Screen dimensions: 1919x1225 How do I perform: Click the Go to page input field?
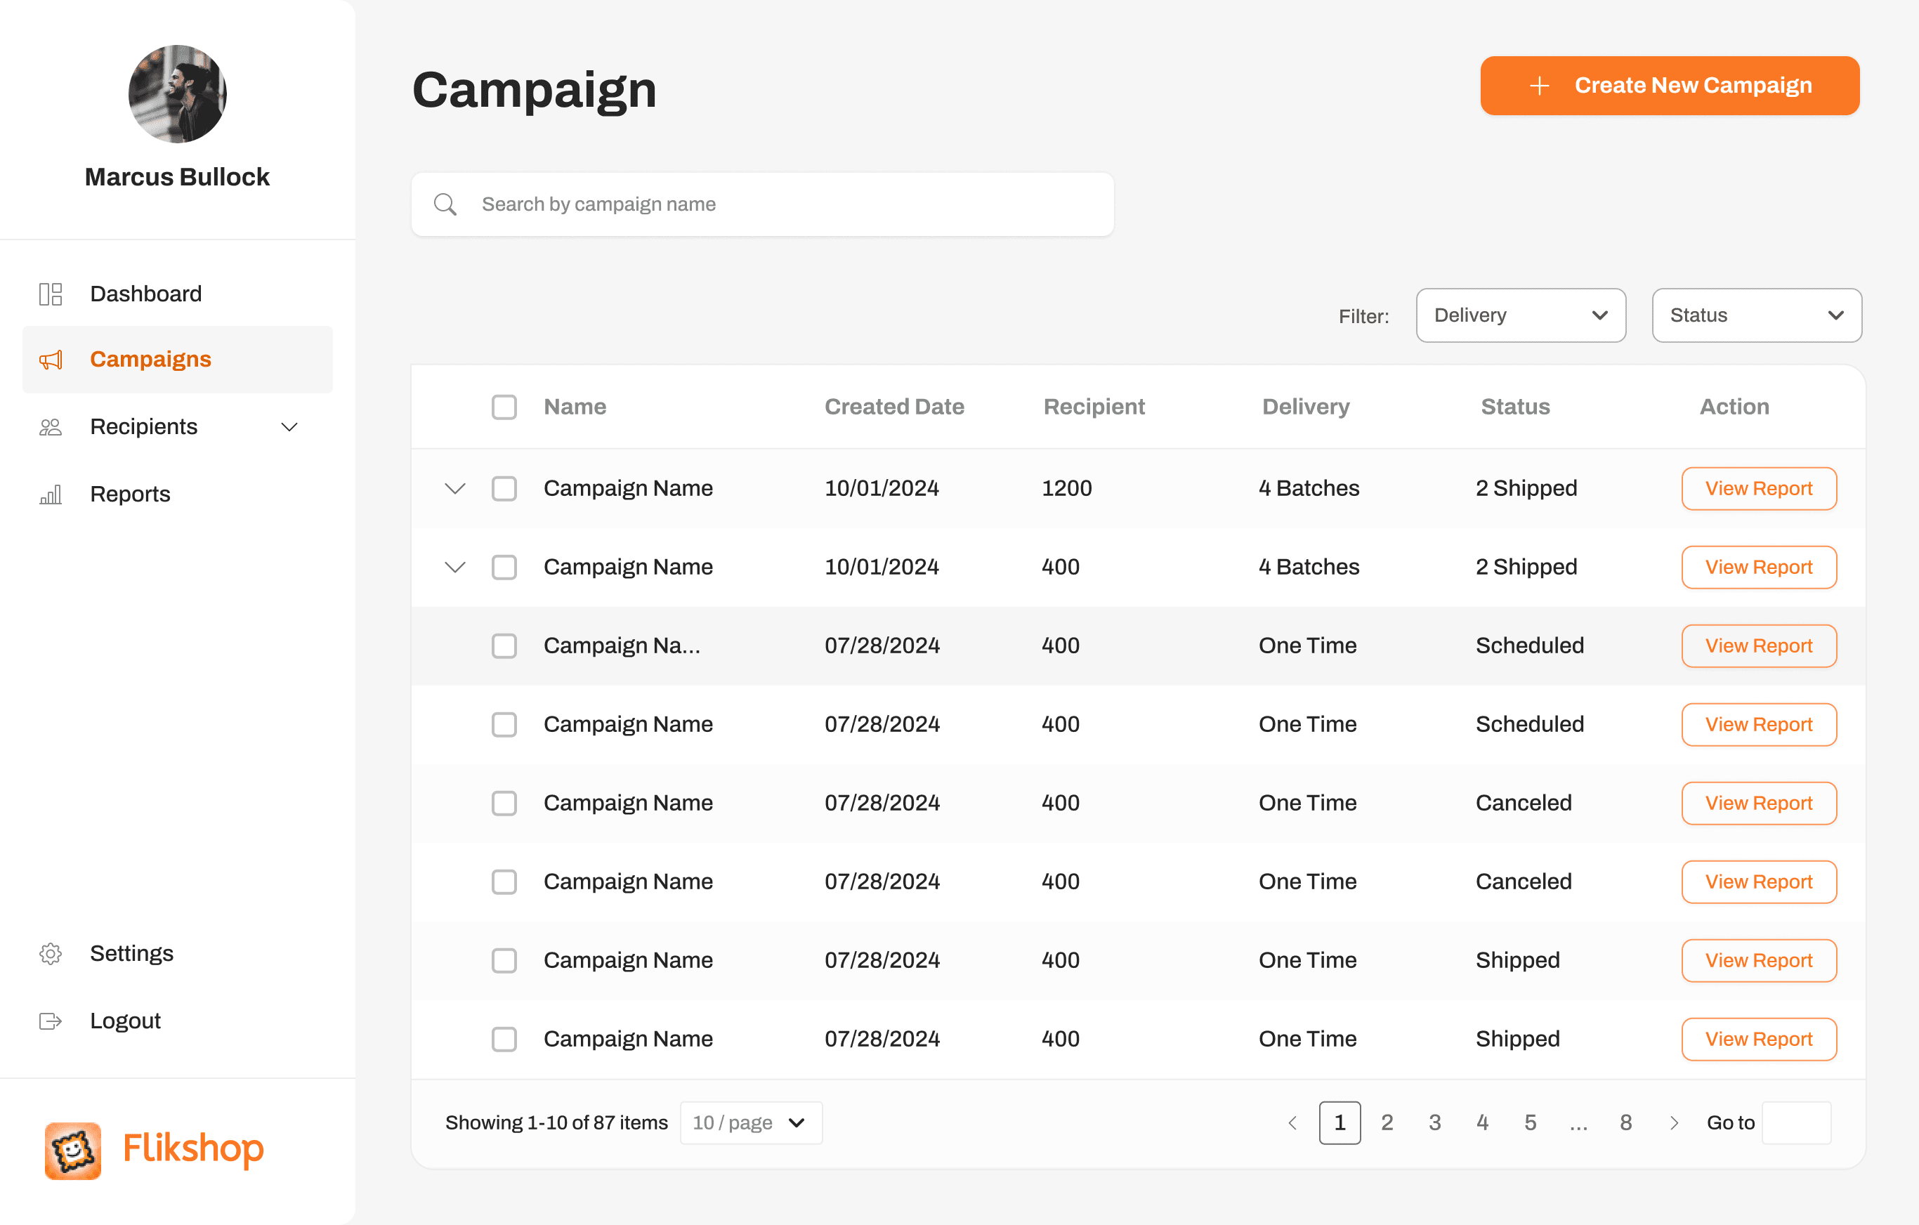tap(1796, 1123)
